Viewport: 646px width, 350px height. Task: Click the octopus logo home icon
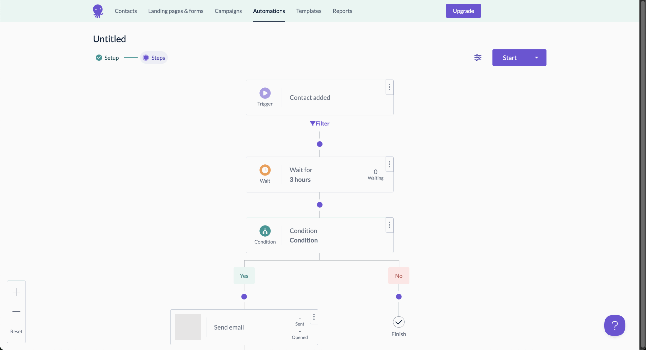(98, 11)
